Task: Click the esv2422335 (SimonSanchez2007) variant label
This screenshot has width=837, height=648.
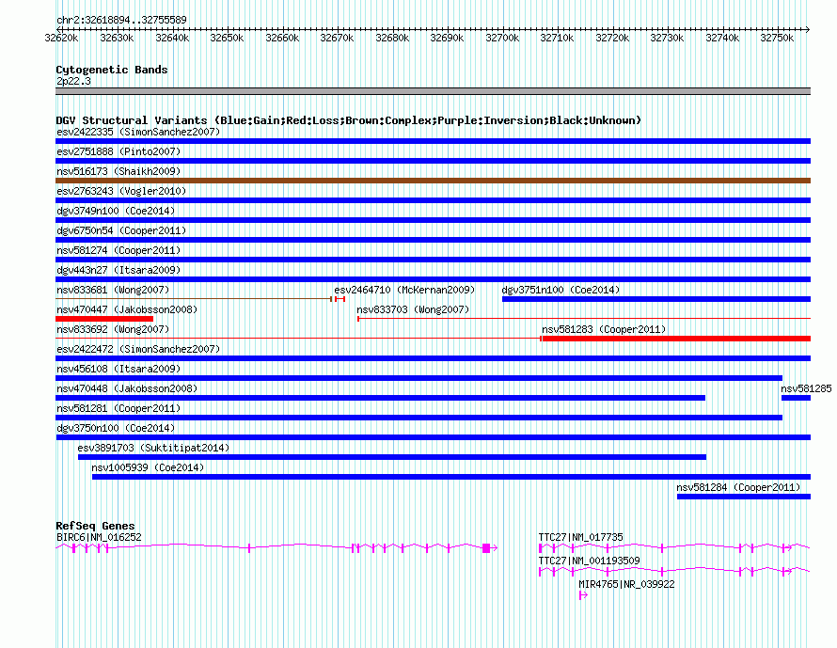Action: coord(138,132)
